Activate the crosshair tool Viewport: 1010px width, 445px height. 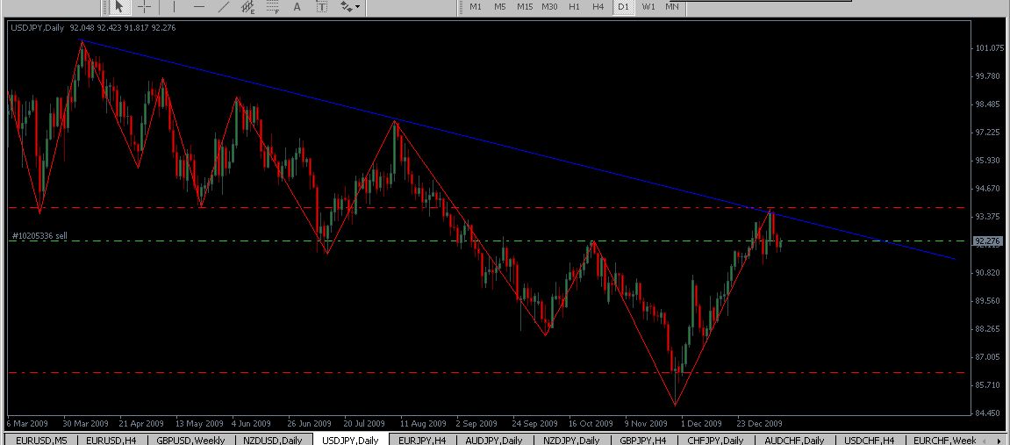point(143,7)
